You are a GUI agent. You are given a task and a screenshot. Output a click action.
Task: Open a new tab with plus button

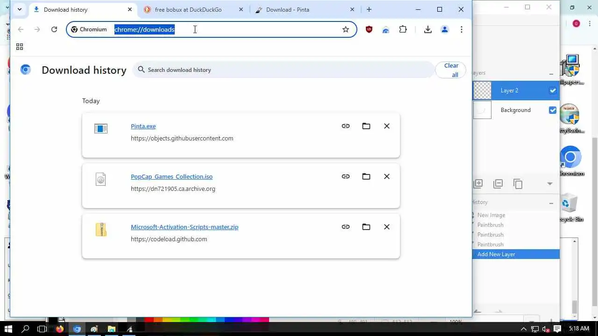coord(369,9)
